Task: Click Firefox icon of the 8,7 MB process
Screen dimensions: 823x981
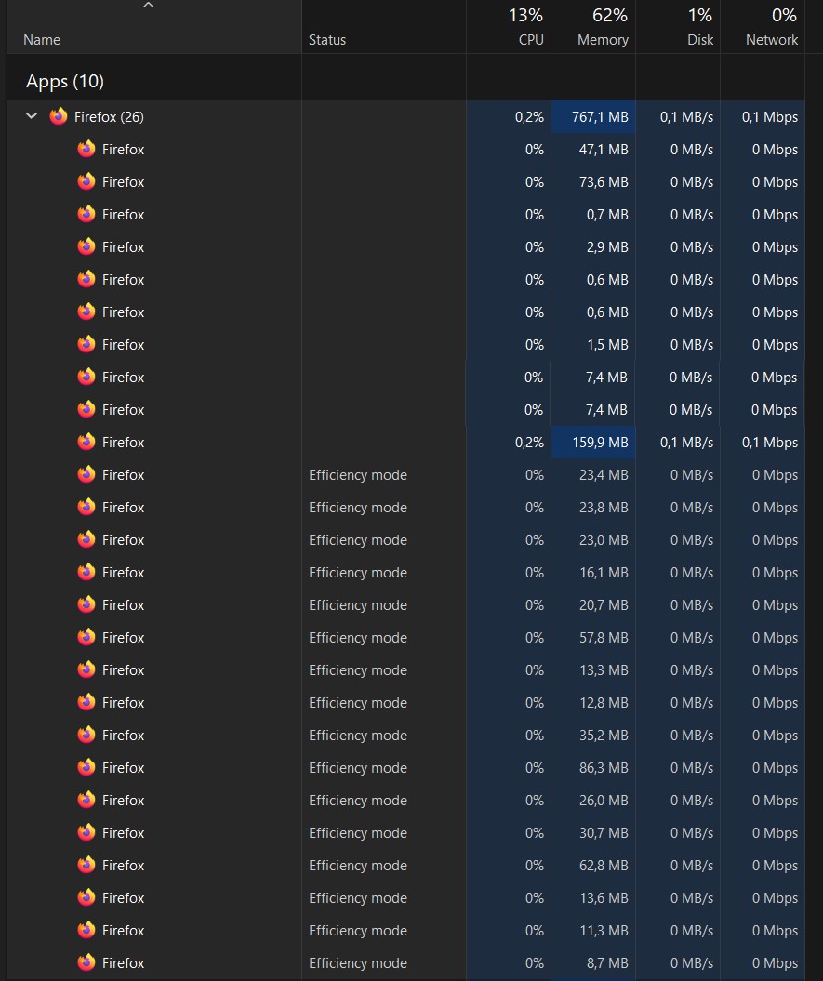Action: point(86,962)
